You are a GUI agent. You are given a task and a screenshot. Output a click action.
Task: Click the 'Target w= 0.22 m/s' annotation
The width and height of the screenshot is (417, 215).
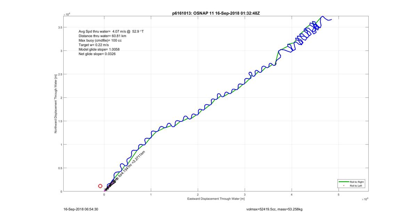tap(93, 45)
